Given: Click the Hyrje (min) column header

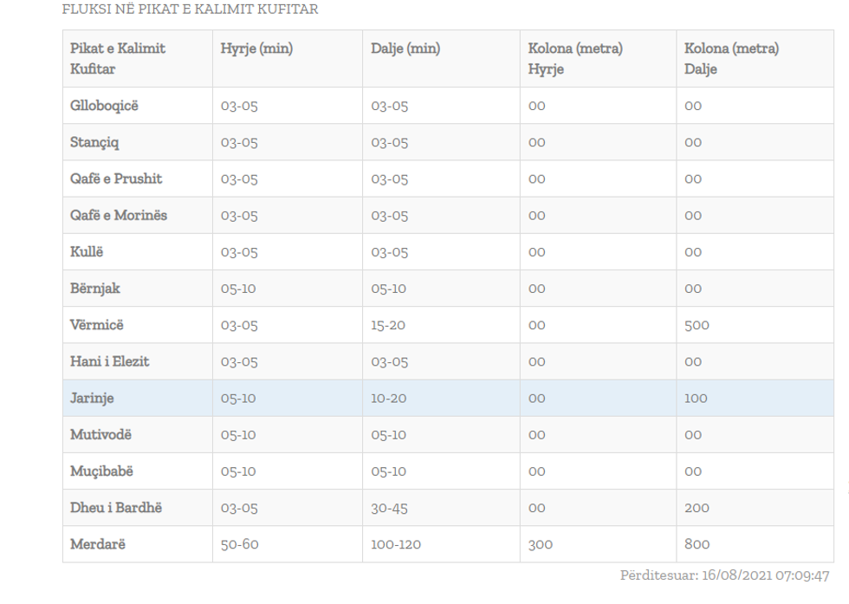Looking at the screenshot, I should (256, 49).
